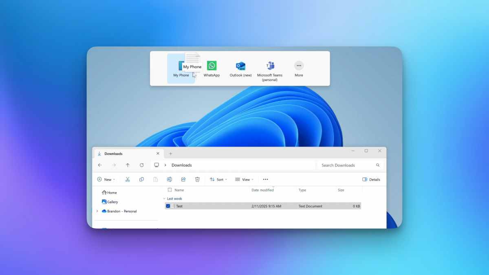
Task: Click the Text Document type cell
Action: pos(311,206)
